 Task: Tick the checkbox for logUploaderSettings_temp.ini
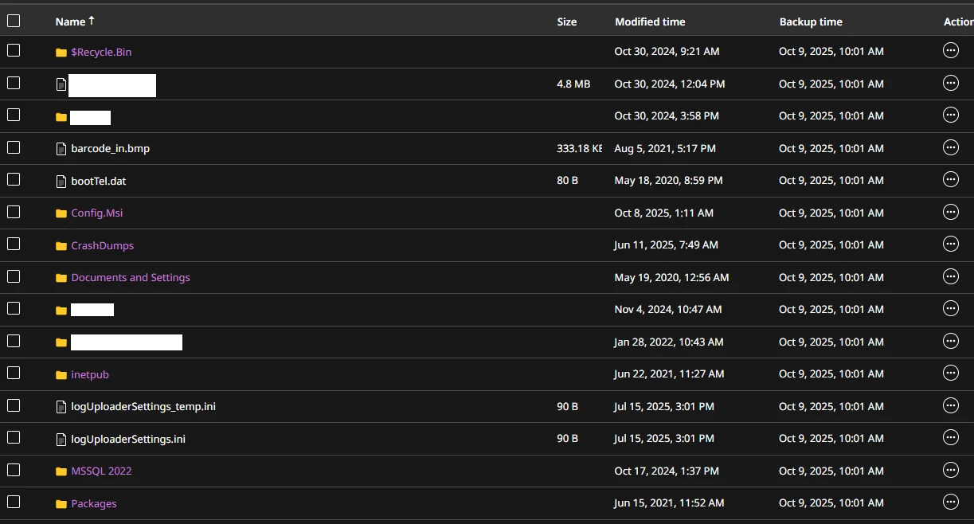tap(14, 405)
